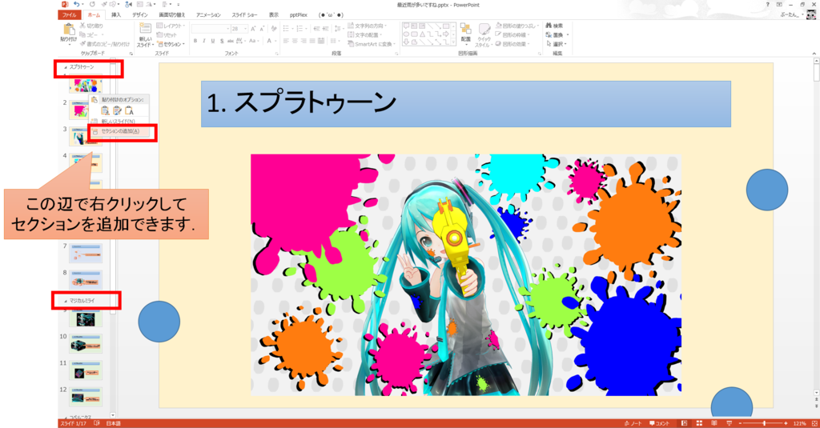Switch to the 挿入 (Insert) tab
This screenshot has height=428, width=820.
click(x=116, y=15)
